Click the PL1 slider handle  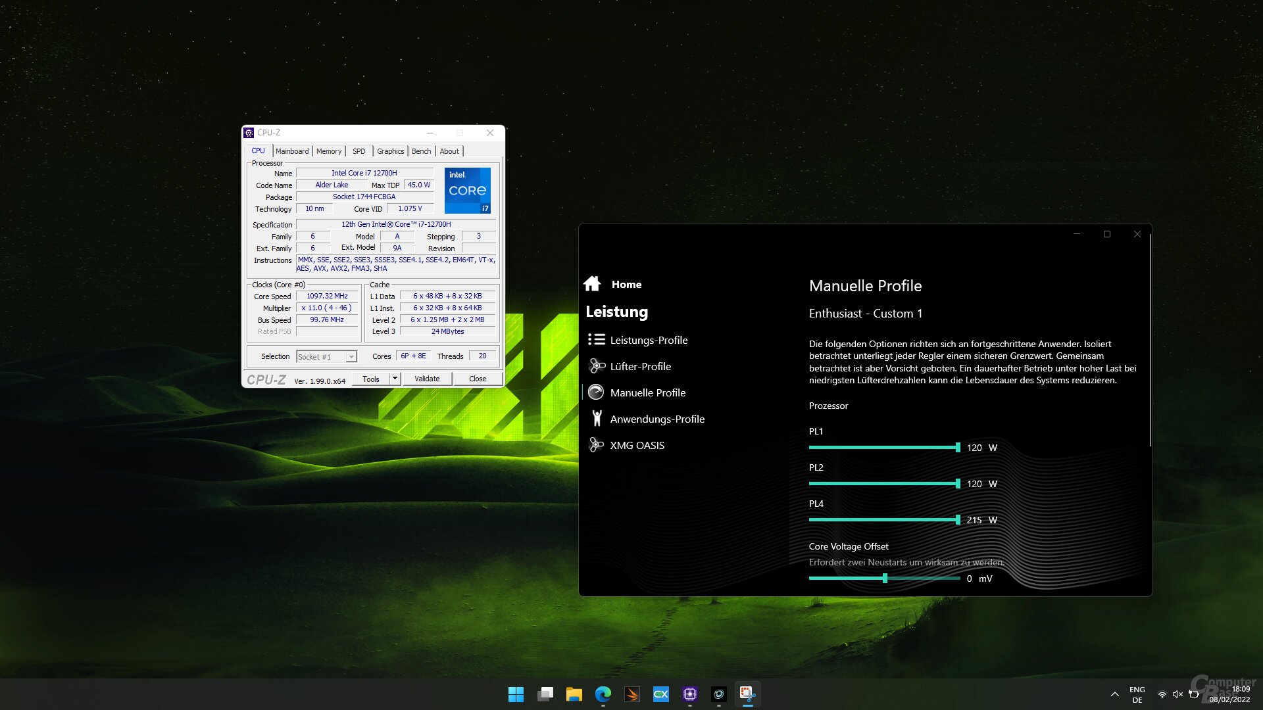click(x=958, y=447)
